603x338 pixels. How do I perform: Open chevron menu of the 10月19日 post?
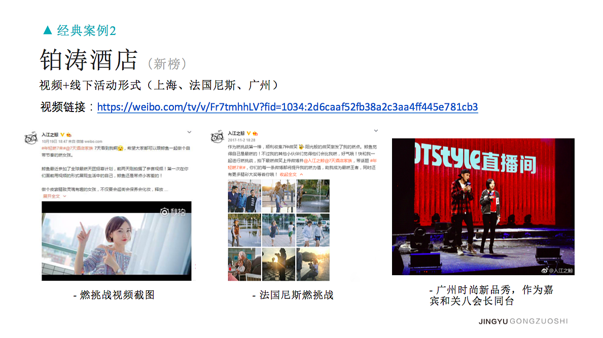pos(189,132)
